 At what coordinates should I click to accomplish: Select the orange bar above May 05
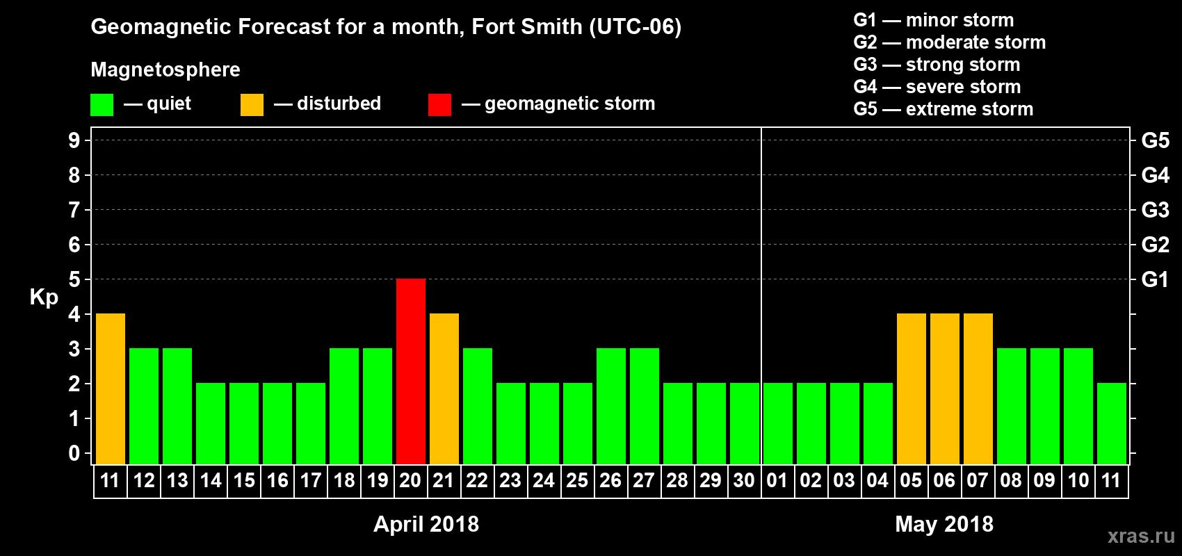click(912, 389)
